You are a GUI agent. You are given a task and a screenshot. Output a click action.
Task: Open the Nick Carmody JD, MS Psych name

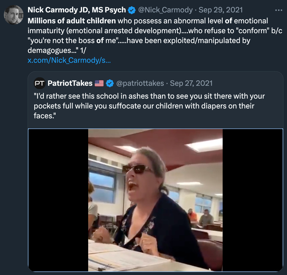(77, 10)
